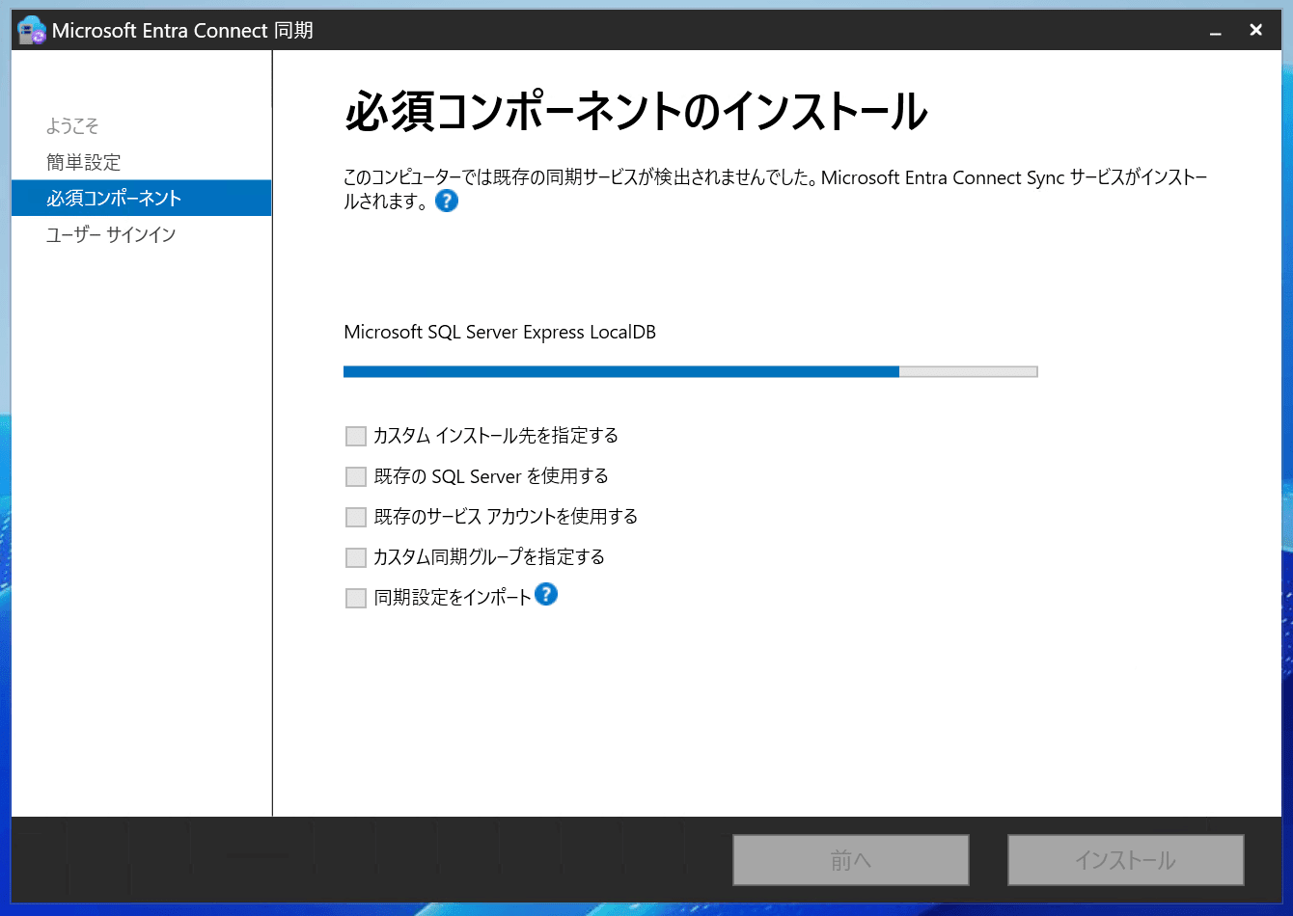Tick 既存のサービス アカウントを使用する checkbox
1293x916 pixels.
[x=356, y=517]
